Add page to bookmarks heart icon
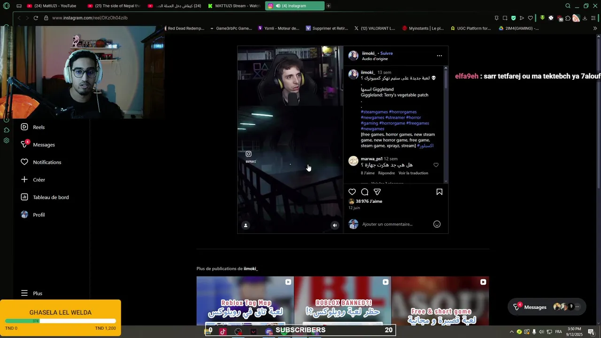 (530, 18)
